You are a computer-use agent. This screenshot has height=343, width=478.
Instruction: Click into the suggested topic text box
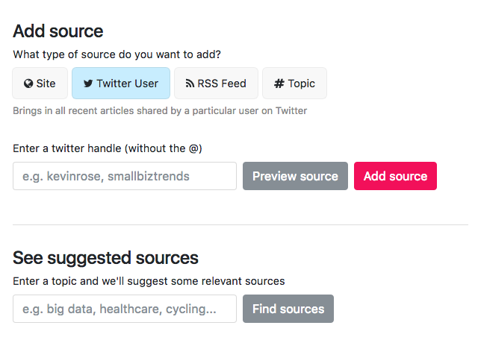pos(125,309)
